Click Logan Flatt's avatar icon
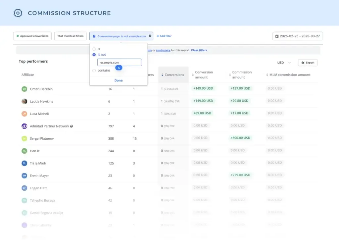Viewport: 339px width, 242px height. (24, 188)
